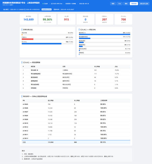The height and width of the screenshot is (164, 152).
Task: Click the red progress bar for 207
Action: pyautogui.click(x=28, y=39)
